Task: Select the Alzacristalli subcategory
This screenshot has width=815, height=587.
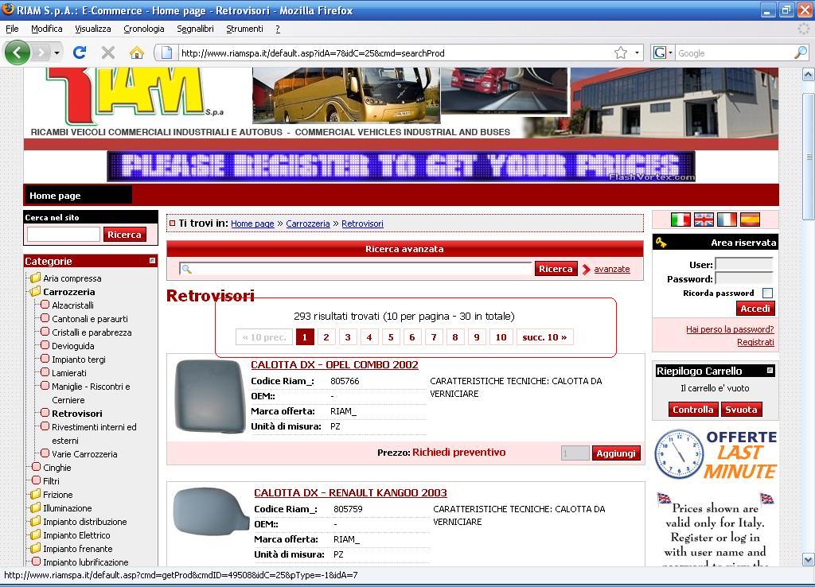Action: pyautogui.click(x=72, y=305)
